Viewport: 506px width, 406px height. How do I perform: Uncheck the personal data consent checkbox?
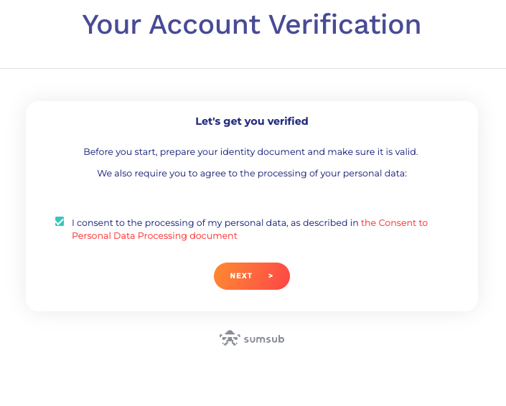click(60, 222)
